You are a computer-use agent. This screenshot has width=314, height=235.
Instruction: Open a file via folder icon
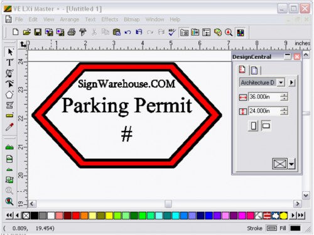click(x=27, y=32)
